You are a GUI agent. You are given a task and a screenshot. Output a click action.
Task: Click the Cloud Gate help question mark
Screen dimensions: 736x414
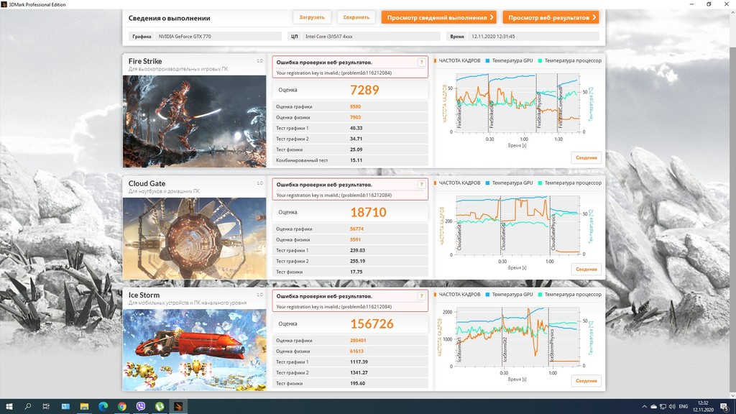[x=421, y=185]
